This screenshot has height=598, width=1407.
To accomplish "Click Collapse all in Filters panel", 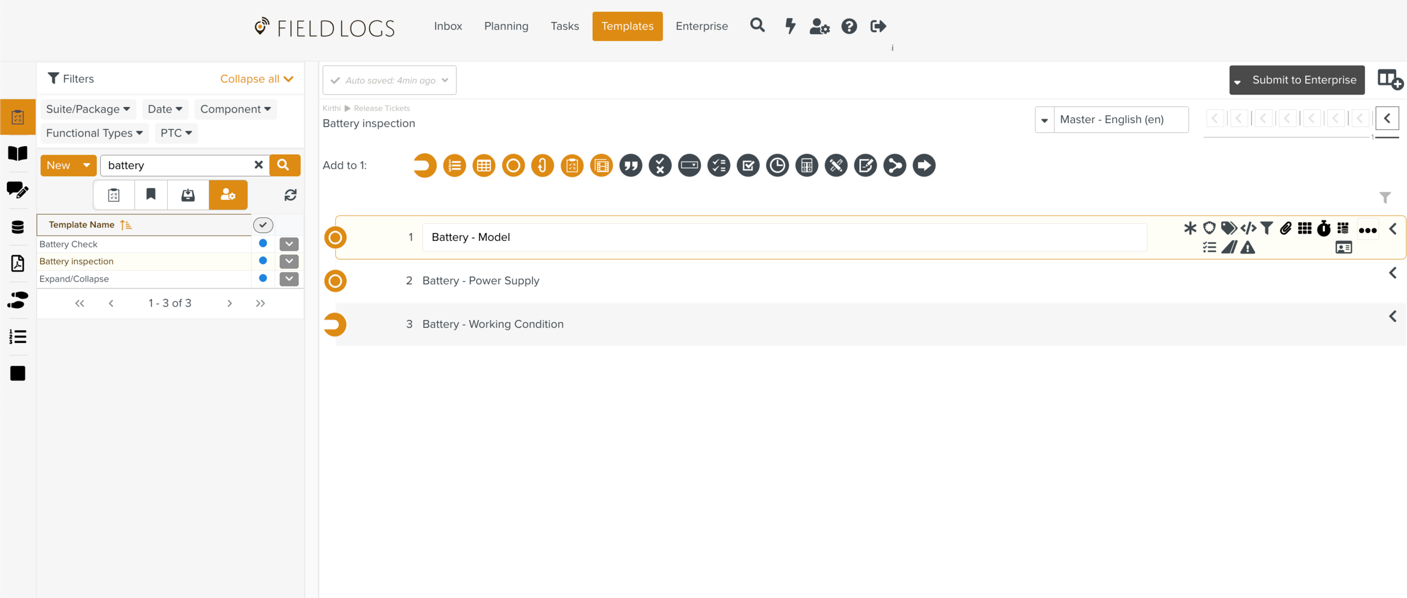I will 257,79.
